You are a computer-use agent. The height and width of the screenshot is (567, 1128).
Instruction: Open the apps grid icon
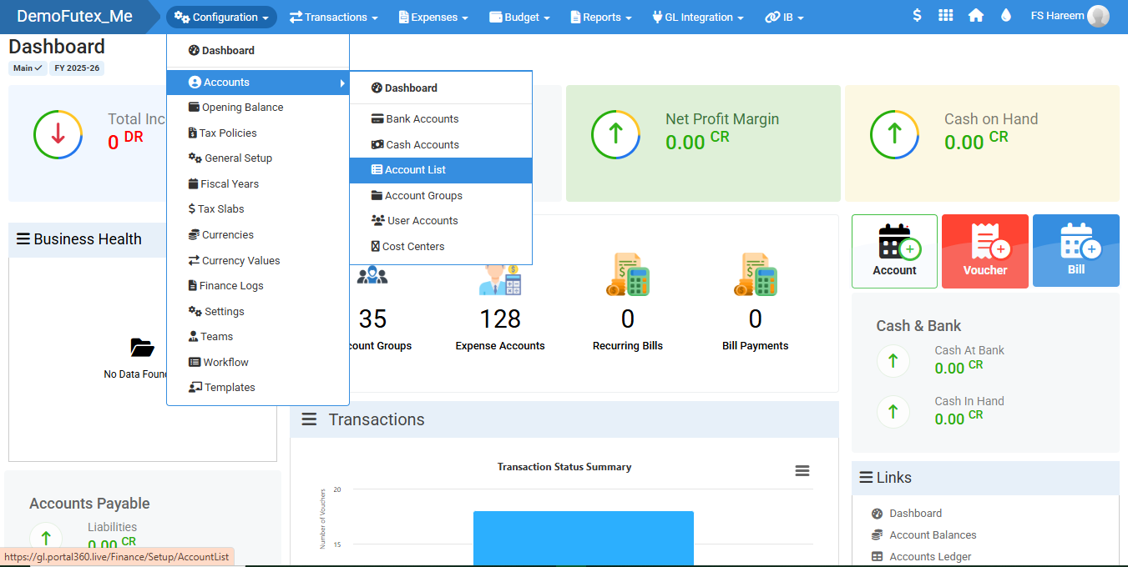[945, 16]
